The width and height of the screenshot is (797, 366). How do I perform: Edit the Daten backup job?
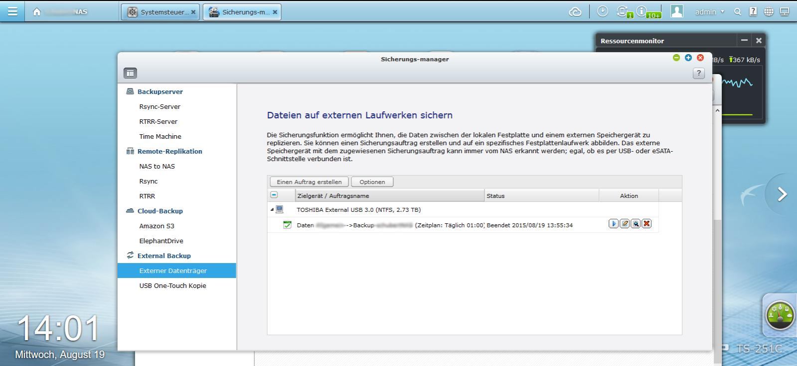[x=625, y=224]
